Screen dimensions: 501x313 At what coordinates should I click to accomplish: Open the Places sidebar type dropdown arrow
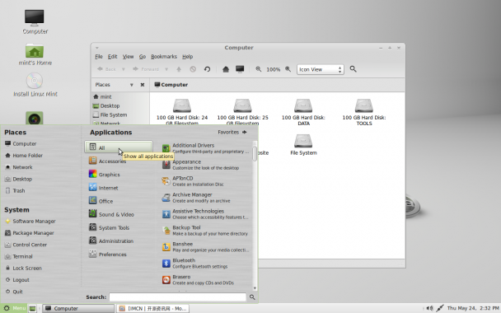click(x=131, y=85)
